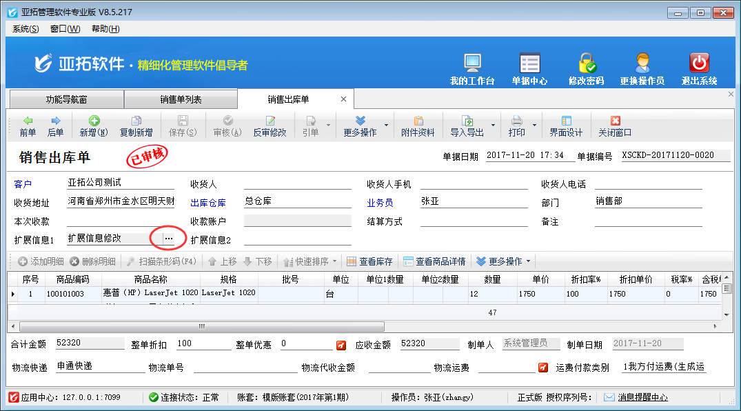Click the ellipsis button beside 扩展信息1

pyautogui.click(x=169, y=238)
